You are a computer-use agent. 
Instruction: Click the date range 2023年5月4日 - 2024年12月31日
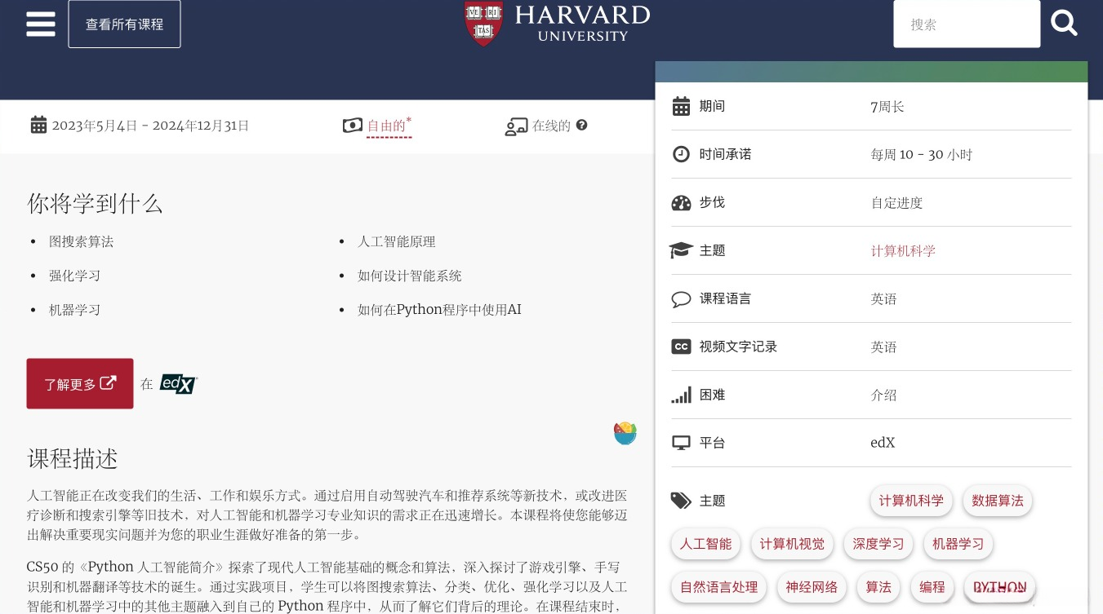point(151,126)
